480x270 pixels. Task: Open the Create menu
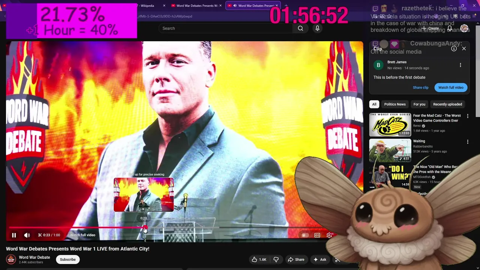[x=430, y=28]
